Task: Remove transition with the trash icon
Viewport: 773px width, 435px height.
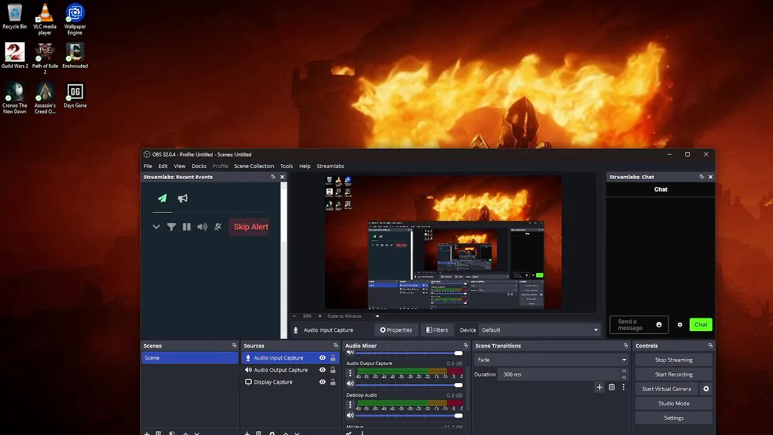Action: click(612, 387)
